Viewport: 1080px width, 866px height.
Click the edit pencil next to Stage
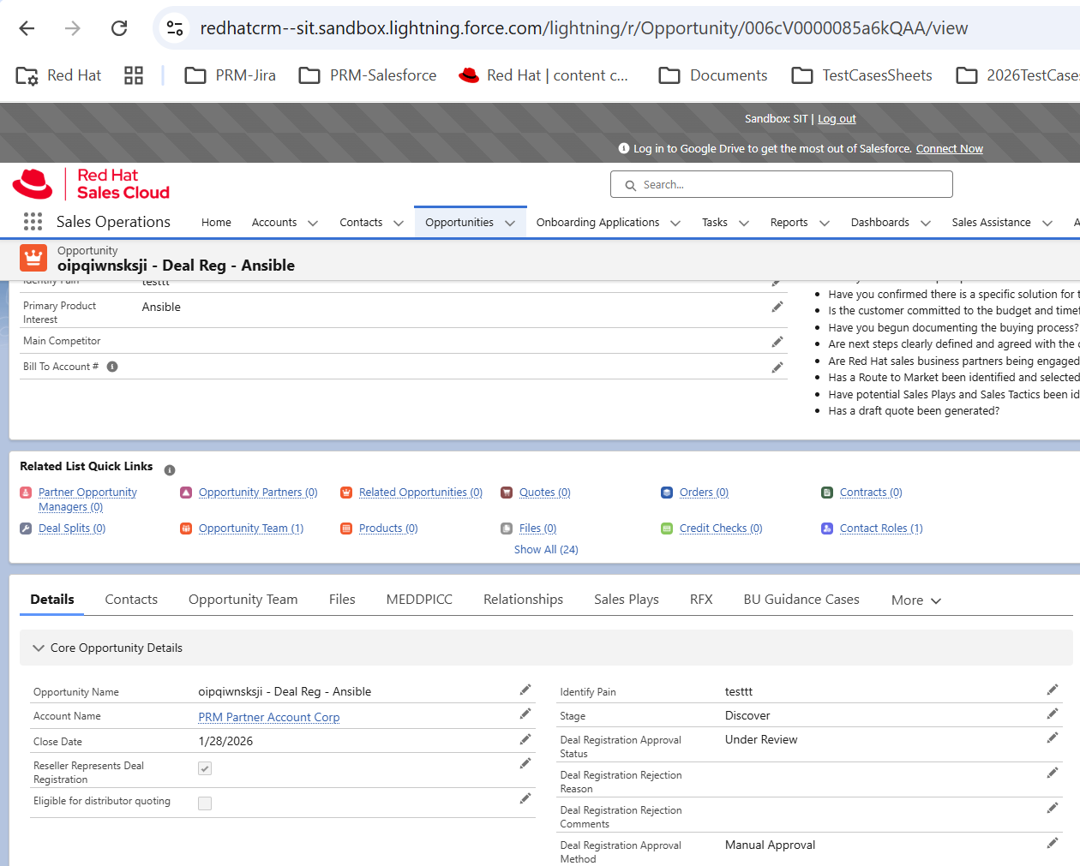coord(1052,714)
